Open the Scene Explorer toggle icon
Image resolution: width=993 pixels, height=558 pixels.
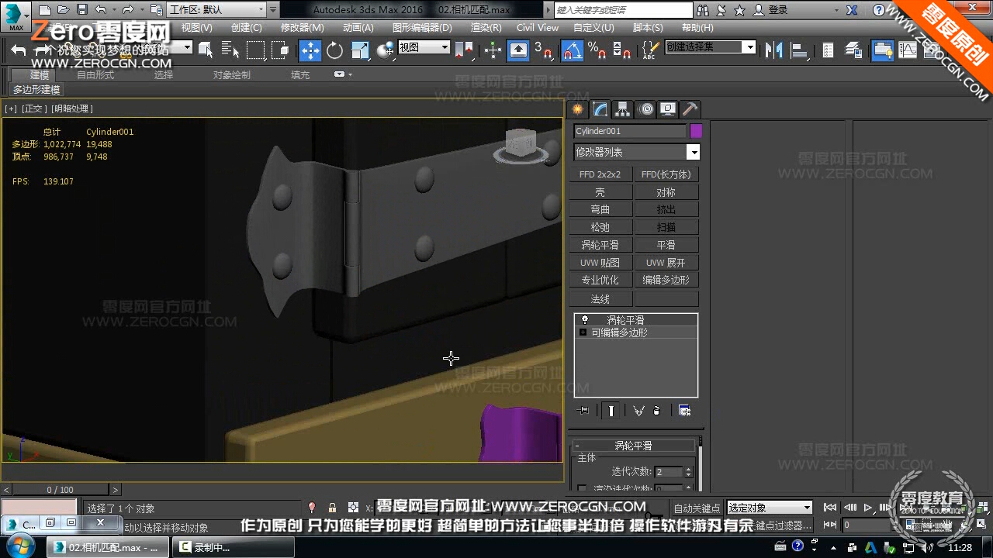(828, 50)
